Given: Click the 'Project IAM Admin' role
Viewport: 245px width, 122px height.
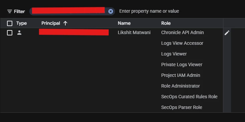Looking at the screenshot, I should click(181, 75).
